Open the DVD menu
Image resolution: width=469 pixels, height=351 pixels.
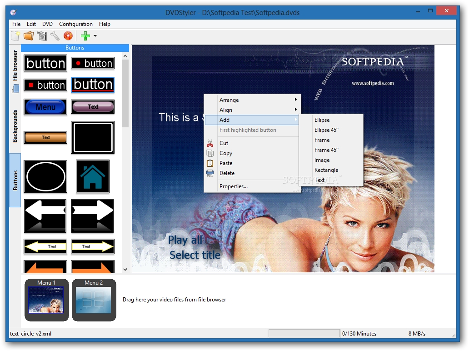click(x=47, y=24)
